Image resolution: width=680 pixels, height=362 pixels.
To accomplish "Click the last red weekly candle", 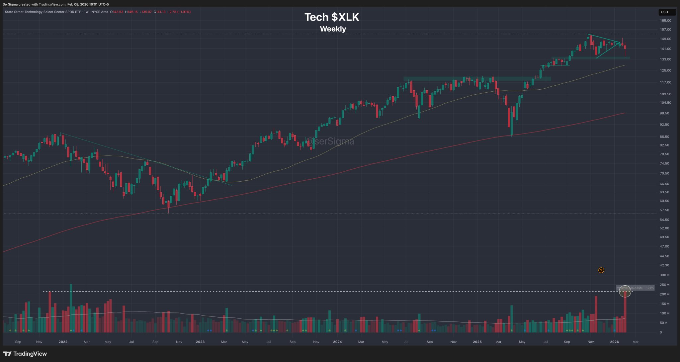I will click(x=625, y=47).
